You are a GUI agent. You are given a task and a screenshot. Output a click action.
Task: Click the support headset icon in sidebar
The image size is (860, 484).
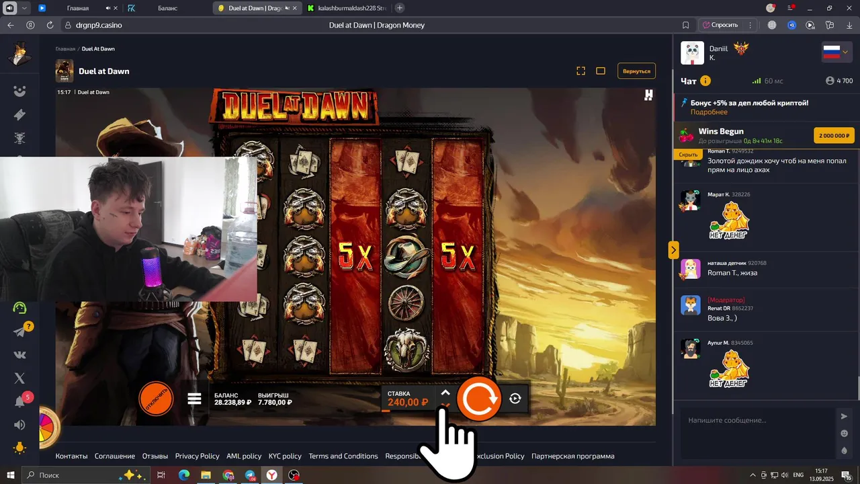19,308
